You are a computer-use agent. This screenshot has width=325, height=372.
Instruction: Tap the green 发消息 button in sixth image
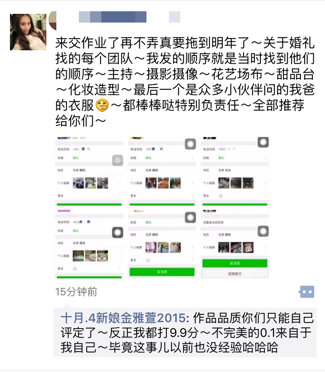coord(235,263)
